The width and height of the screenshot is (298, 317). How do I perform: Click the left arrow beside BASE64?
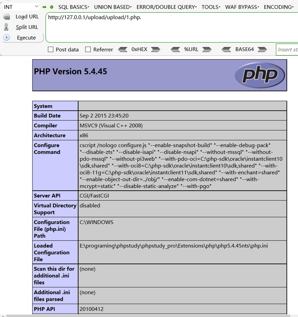pos(226,49)
